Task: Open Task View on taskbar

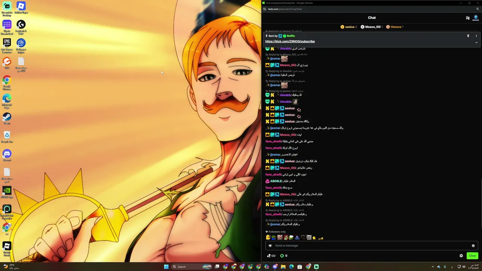Action: [217, 267]
